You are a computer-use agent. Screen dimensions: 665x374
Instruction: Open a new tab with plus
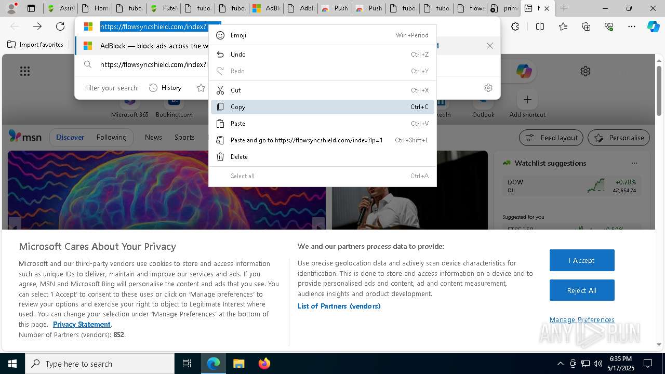pyautogui.click(x=564, y=8)
